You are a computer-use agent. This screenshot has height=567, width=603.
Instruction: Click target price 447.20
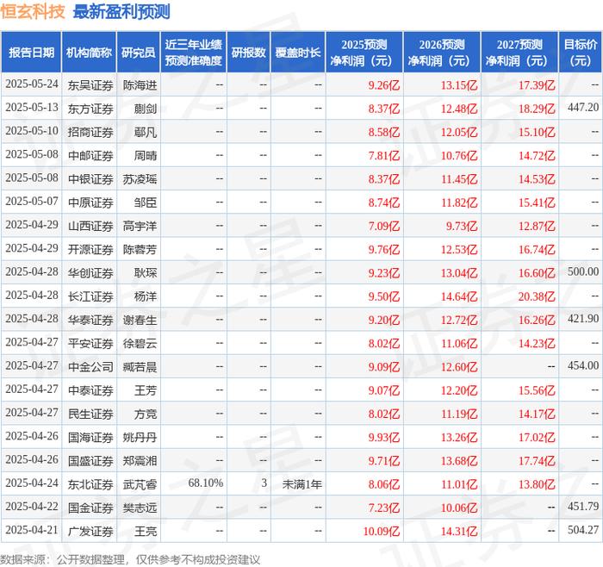pos(583,108)
